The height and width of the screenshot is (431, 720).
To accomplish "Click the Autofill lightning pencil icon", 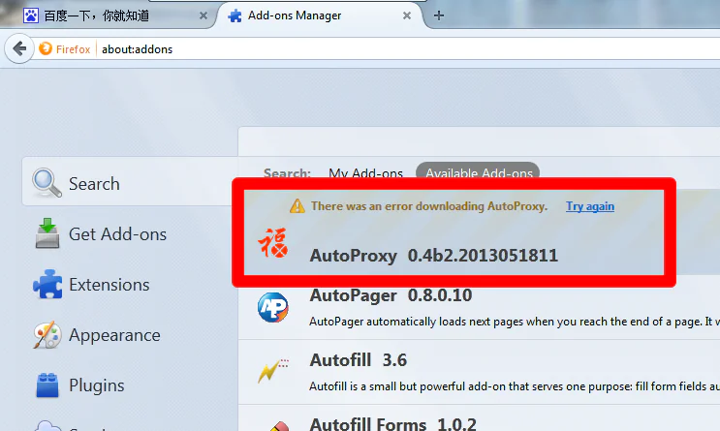I will pyautogui.click(x=272, y=370).
